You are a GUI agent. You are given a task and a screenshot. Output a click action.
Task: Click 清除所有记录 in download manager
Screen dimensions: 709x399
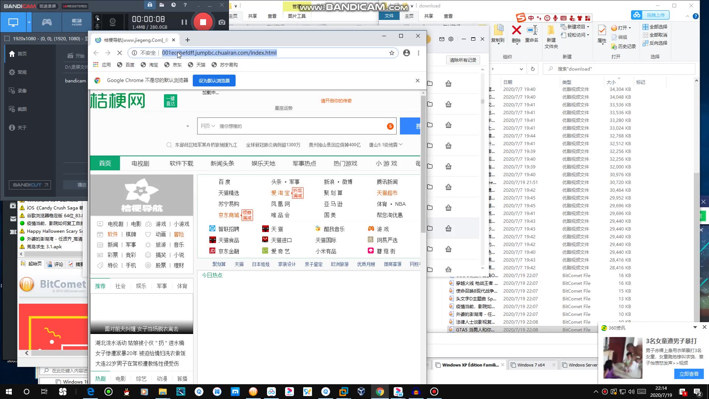coord(463,60)
